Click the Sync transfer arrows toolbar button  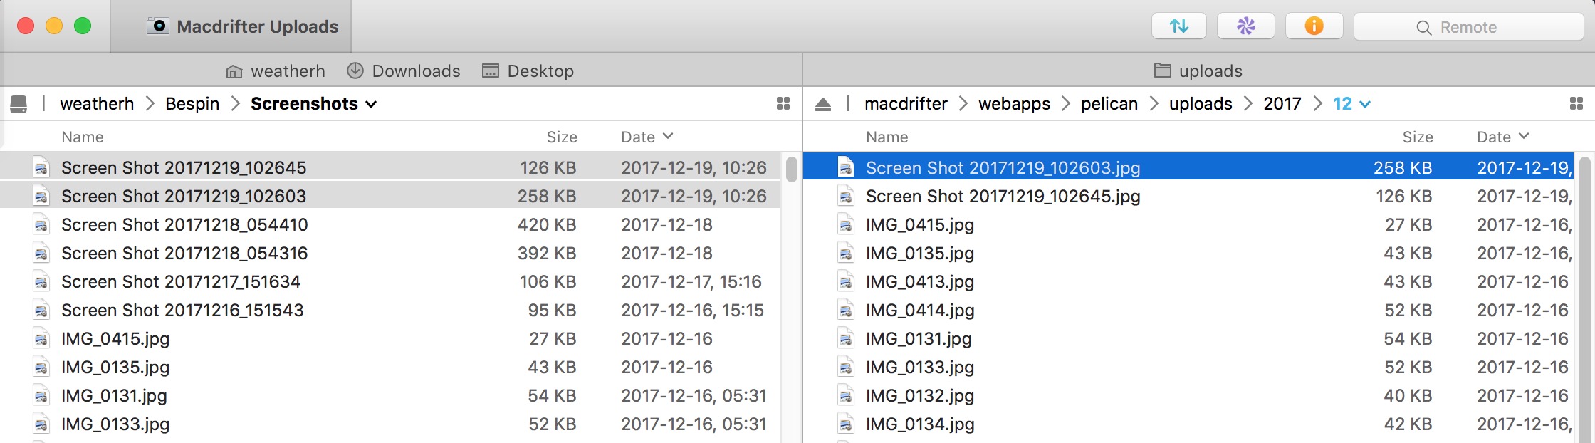[x=1178, y=26]
